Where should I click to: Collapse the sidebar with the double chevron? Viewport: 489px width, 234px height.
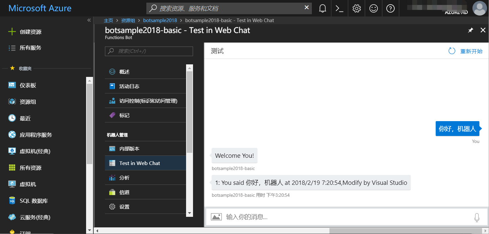pos(89,20)
